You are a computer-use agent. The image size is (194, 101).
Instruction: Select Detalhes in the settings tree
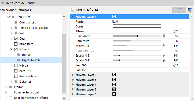[25, 82]
